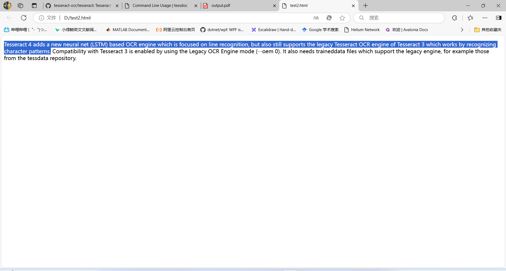
Task: Open the browser profile avatar
Action: pos(7,6)
